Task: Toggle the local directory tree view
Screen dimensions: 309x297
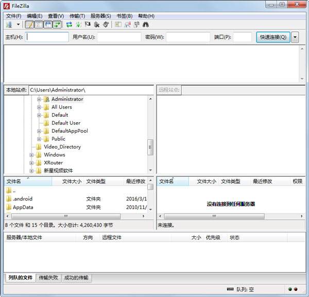Action: coord(39,24)
